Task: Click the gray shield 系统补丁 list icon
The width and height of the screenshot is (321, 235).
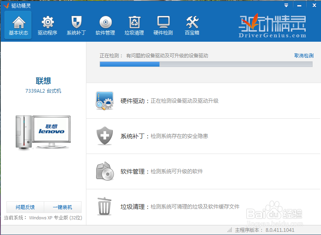Action: coord(104,136)
